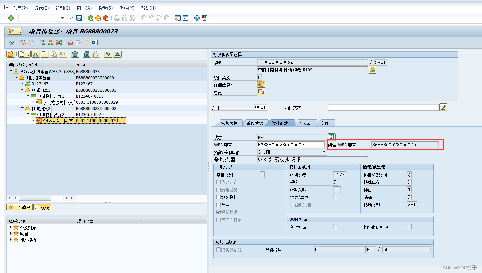Screen dimensions: 482x273
Task: Open the 系统(Y) menu
Action: pos(127,8)
